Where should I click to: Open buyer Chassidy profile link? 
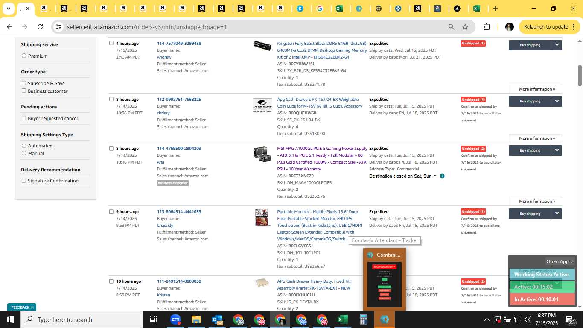[x=165, y=225]
